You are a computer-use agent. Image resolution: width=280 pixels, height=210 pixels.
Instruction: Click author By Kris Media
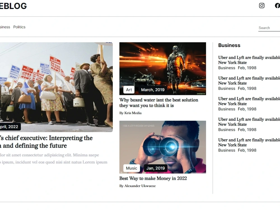[130, 113]
